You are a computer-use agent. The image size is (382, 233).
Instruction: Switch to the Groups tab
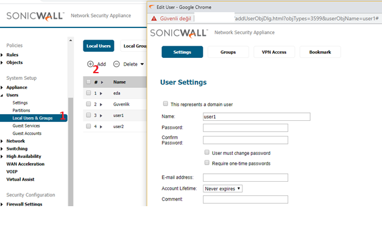click(228, 52)
